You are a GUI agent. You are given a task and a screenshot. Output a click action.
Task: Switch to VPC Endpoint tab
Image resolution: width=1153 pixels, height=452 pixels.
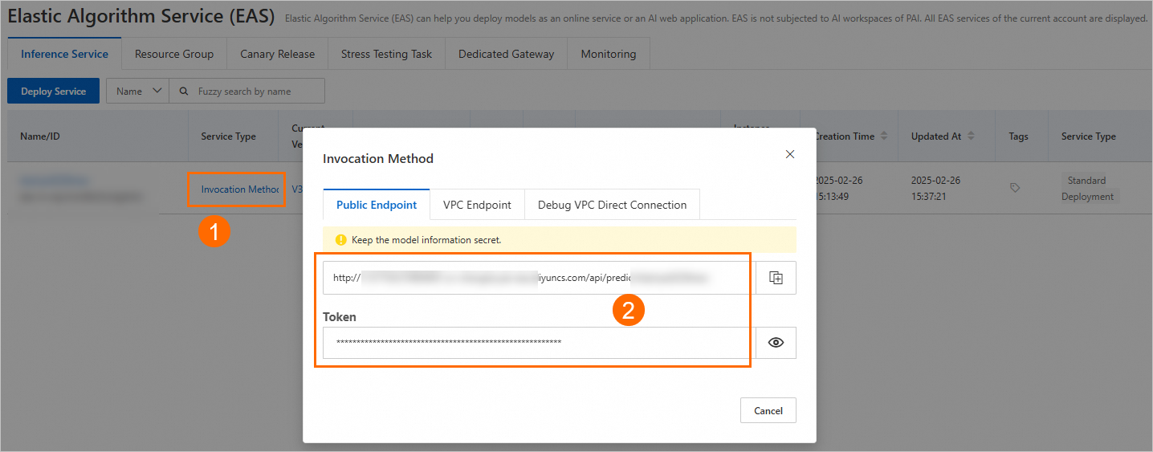coord(477,205)
